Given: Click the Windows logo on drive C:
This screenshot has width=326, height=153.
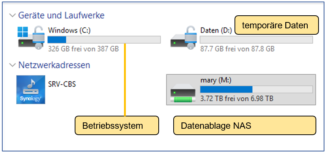Looking at the screenshot, I should point(23,31).
